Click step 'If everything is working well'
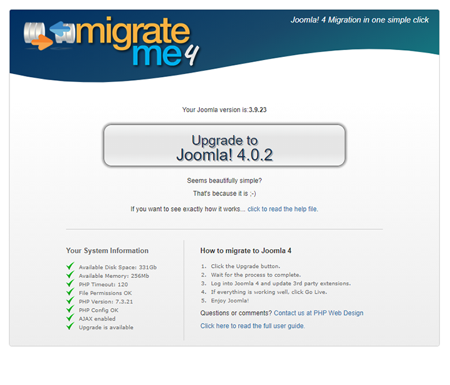 click(269, 292)
